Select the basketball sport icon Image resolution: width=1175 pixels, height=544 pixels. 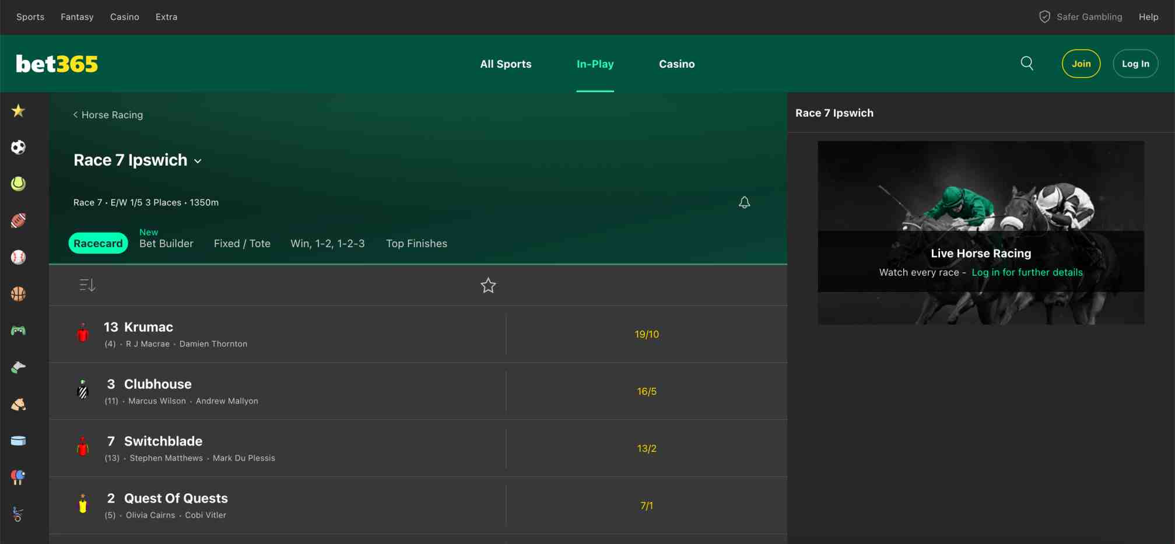[x=18, y=294]
